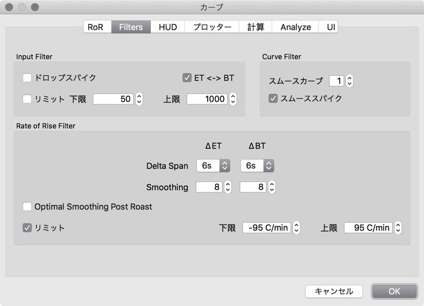
Task: Click the ΔBT Smoothing value field
Action: pos(253,187)
